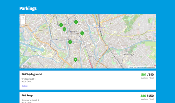Screen dimensions: 175x103
Task: Click the P02 Reep heading
Action: (x=27, y=95)
